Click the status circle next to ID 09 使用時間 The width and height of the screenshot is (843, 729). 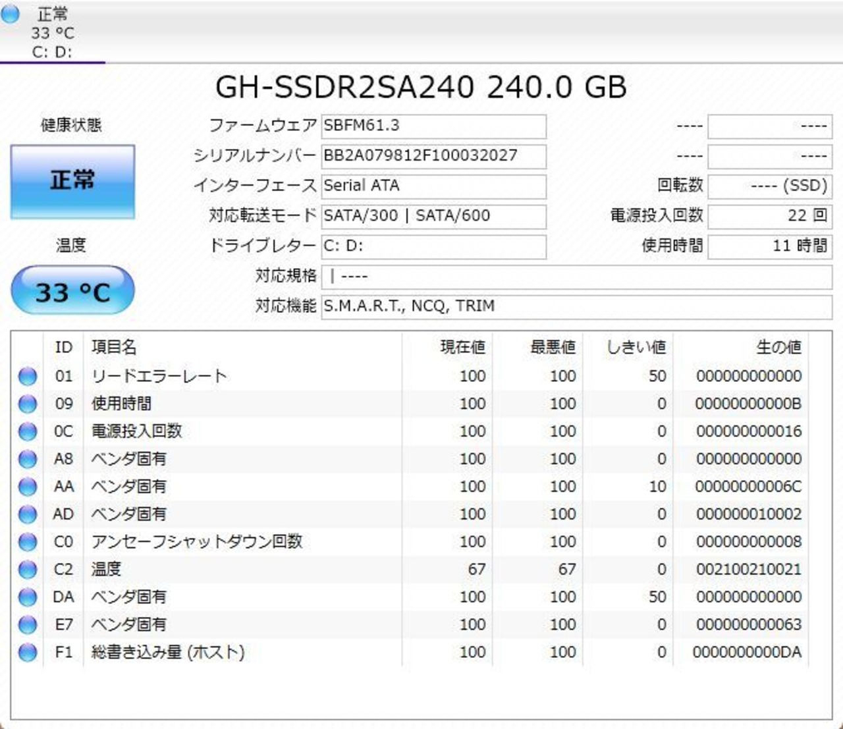tap(28, 404)
